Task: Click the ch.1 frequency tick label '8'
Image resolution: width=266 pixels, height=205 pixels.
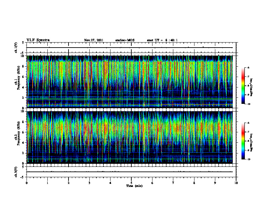Action: point(23,66)
